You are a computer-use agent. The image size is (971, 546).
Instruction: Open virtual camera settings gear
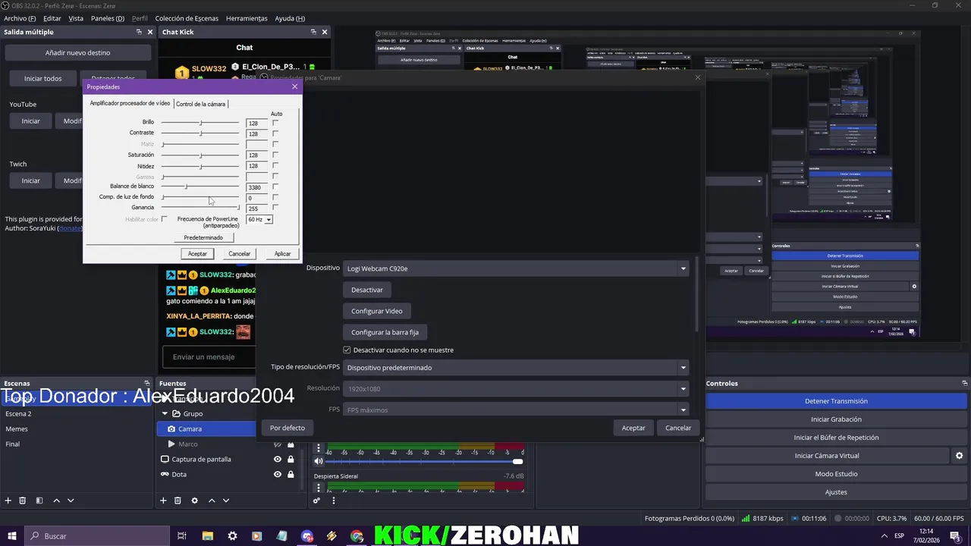coord(959,456)
